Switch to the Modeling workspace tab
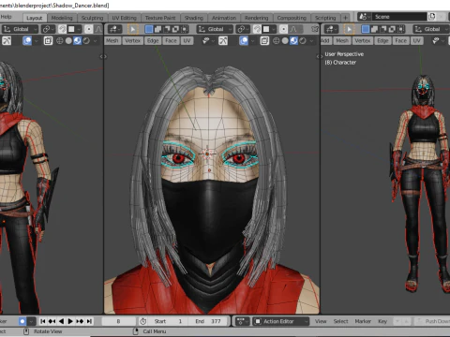 point(62,18)
